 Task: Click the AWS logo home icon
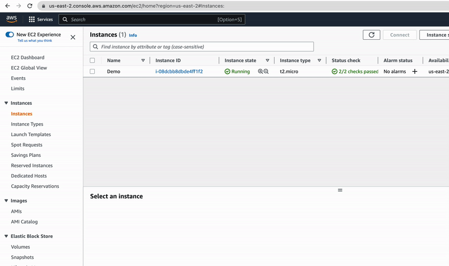[x=12, y=19]
